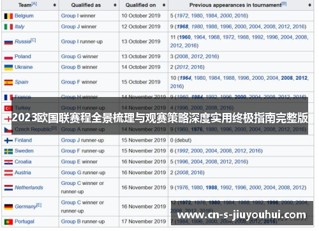319x231 pixels.
Task: Follow Group C link in Netherlands row
Action: (x=71, y=183)
